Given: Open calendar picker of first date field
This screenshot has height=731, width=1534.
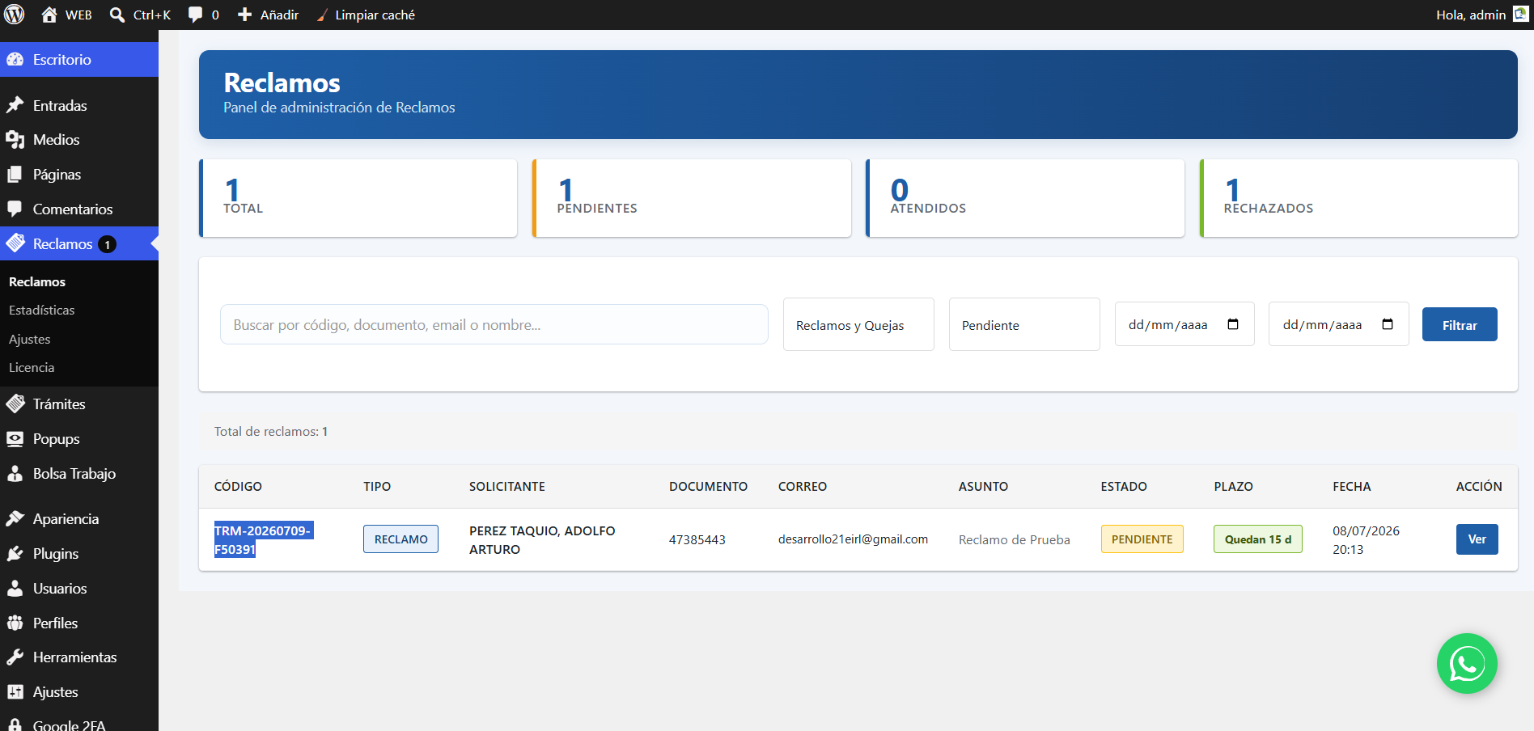Looking at the screenshot, I should pyautogui.click(x=1233, y=324).
